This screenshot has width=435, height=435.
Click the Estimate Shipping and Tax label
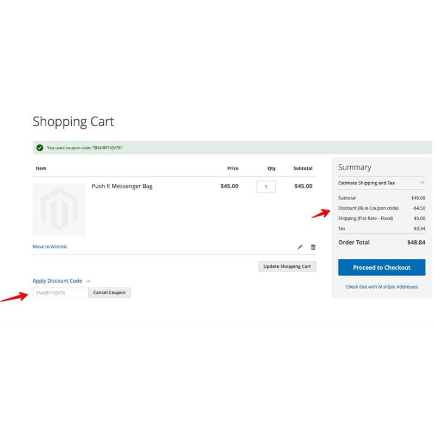coord(366,183)
